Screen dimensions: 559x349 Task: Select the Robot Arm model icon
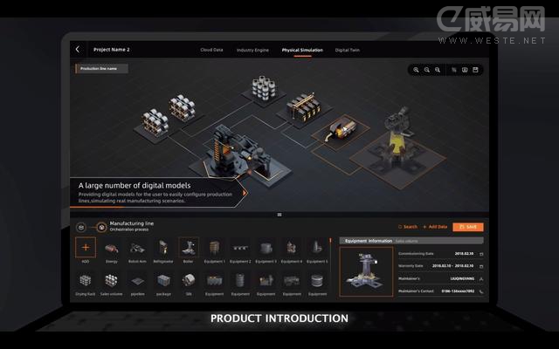[x=137, y=248]
